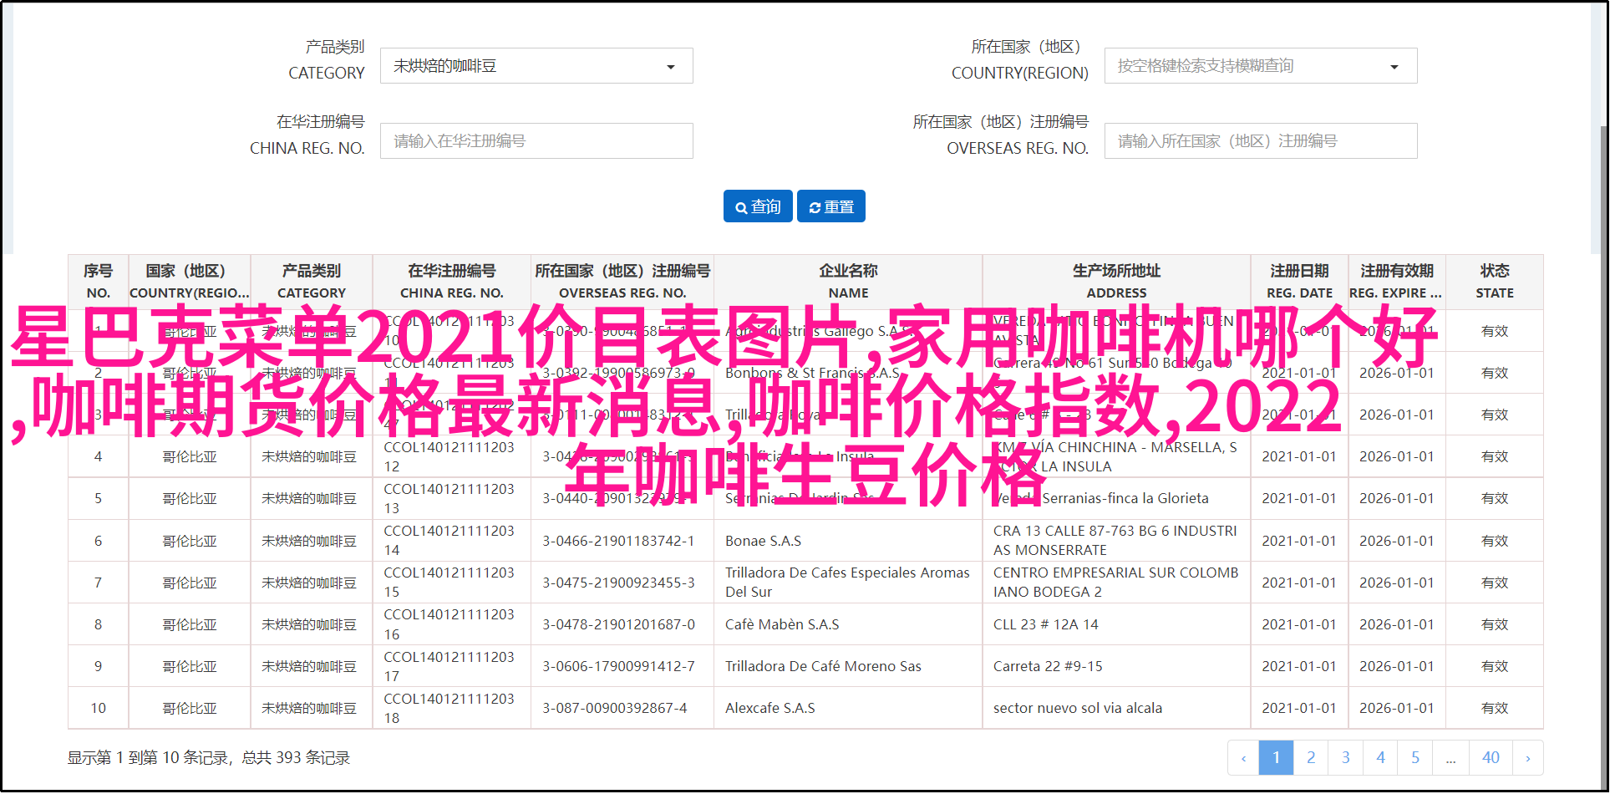Click the 生产场所地址 ADDRESS column header
This screenshot has width=1610, height=794.
coord(1116,282)
